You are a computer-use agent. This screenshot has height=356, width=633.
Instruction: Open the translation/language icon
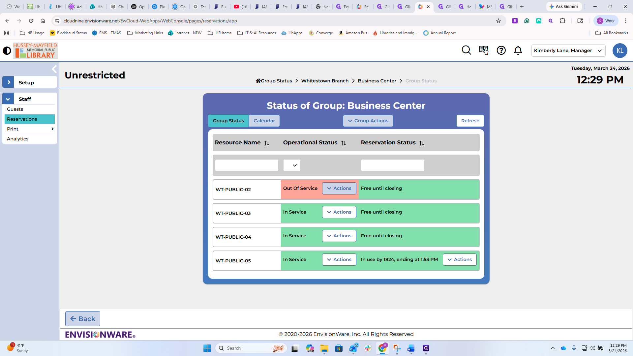(484, 50)
